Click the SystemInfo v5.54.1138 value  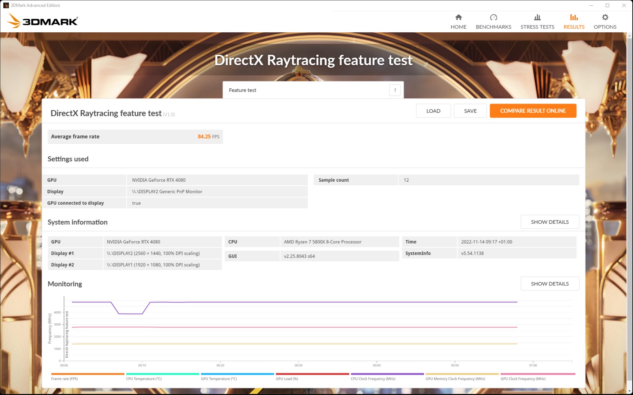coord(472,253)
